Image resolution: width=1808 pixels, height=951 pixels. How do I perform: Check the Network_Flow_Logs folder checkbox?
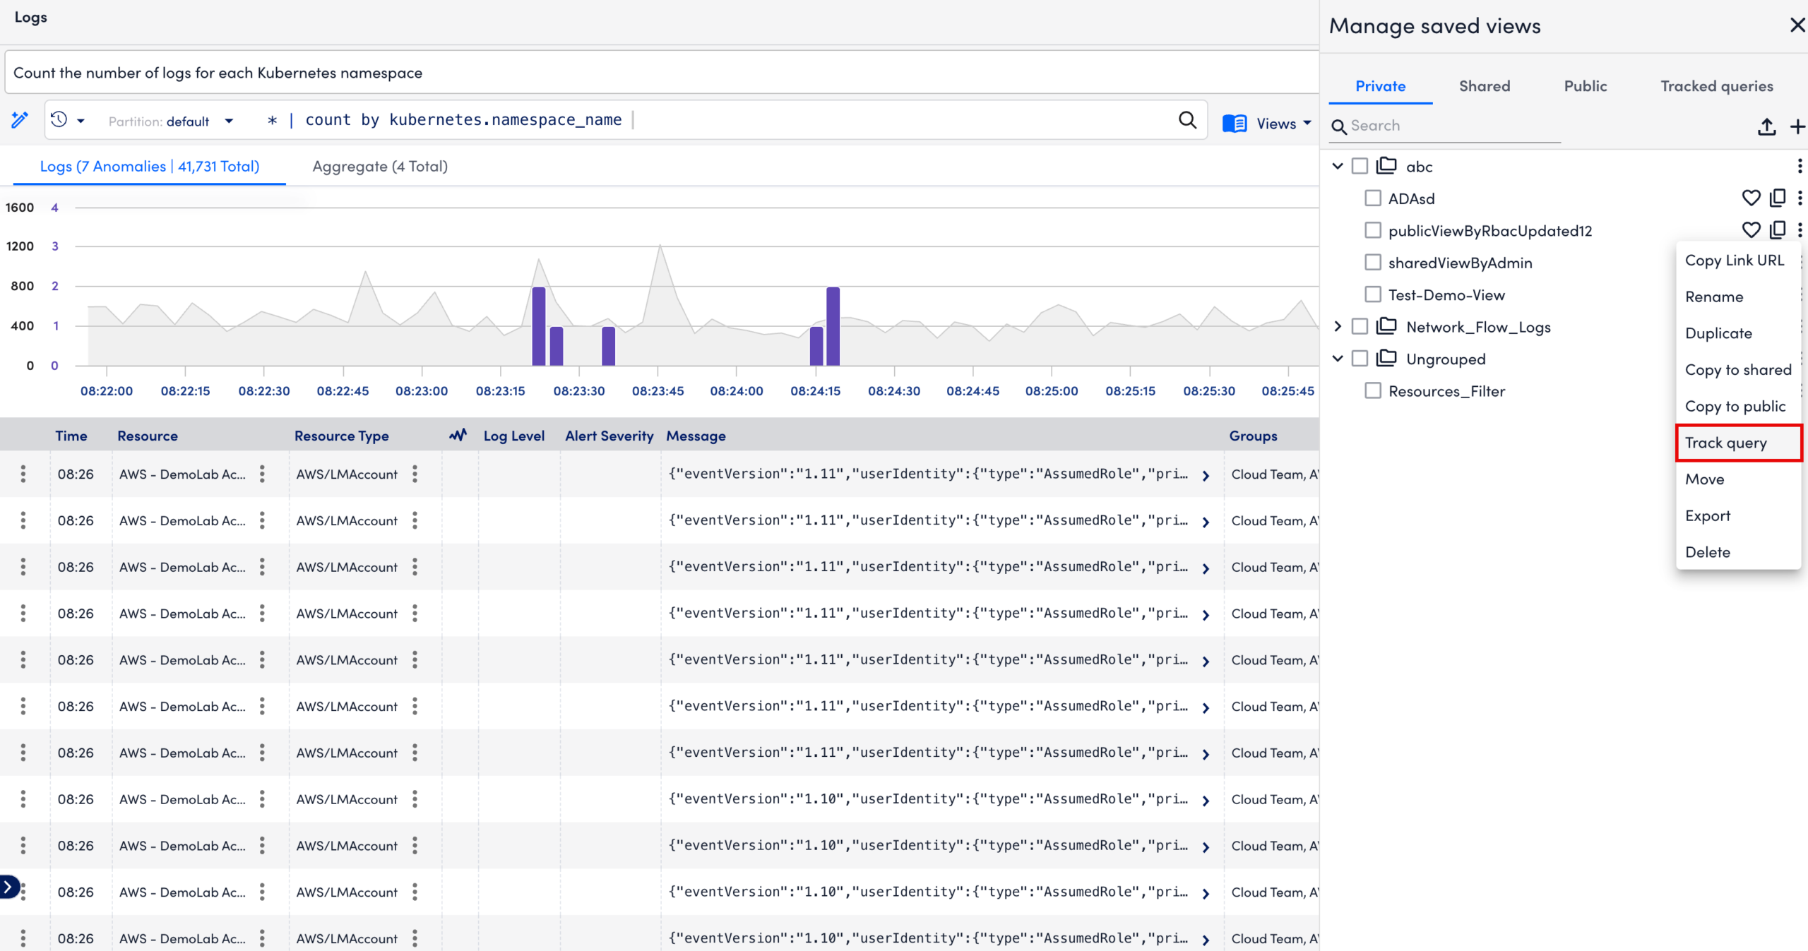pyautogui.click(x=1360, y=326)
